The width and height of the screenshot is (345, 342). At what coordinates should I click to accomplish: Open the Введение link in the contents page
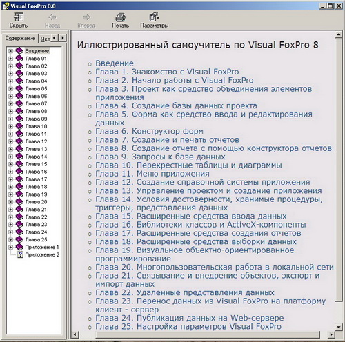click(x=115, y=63)
